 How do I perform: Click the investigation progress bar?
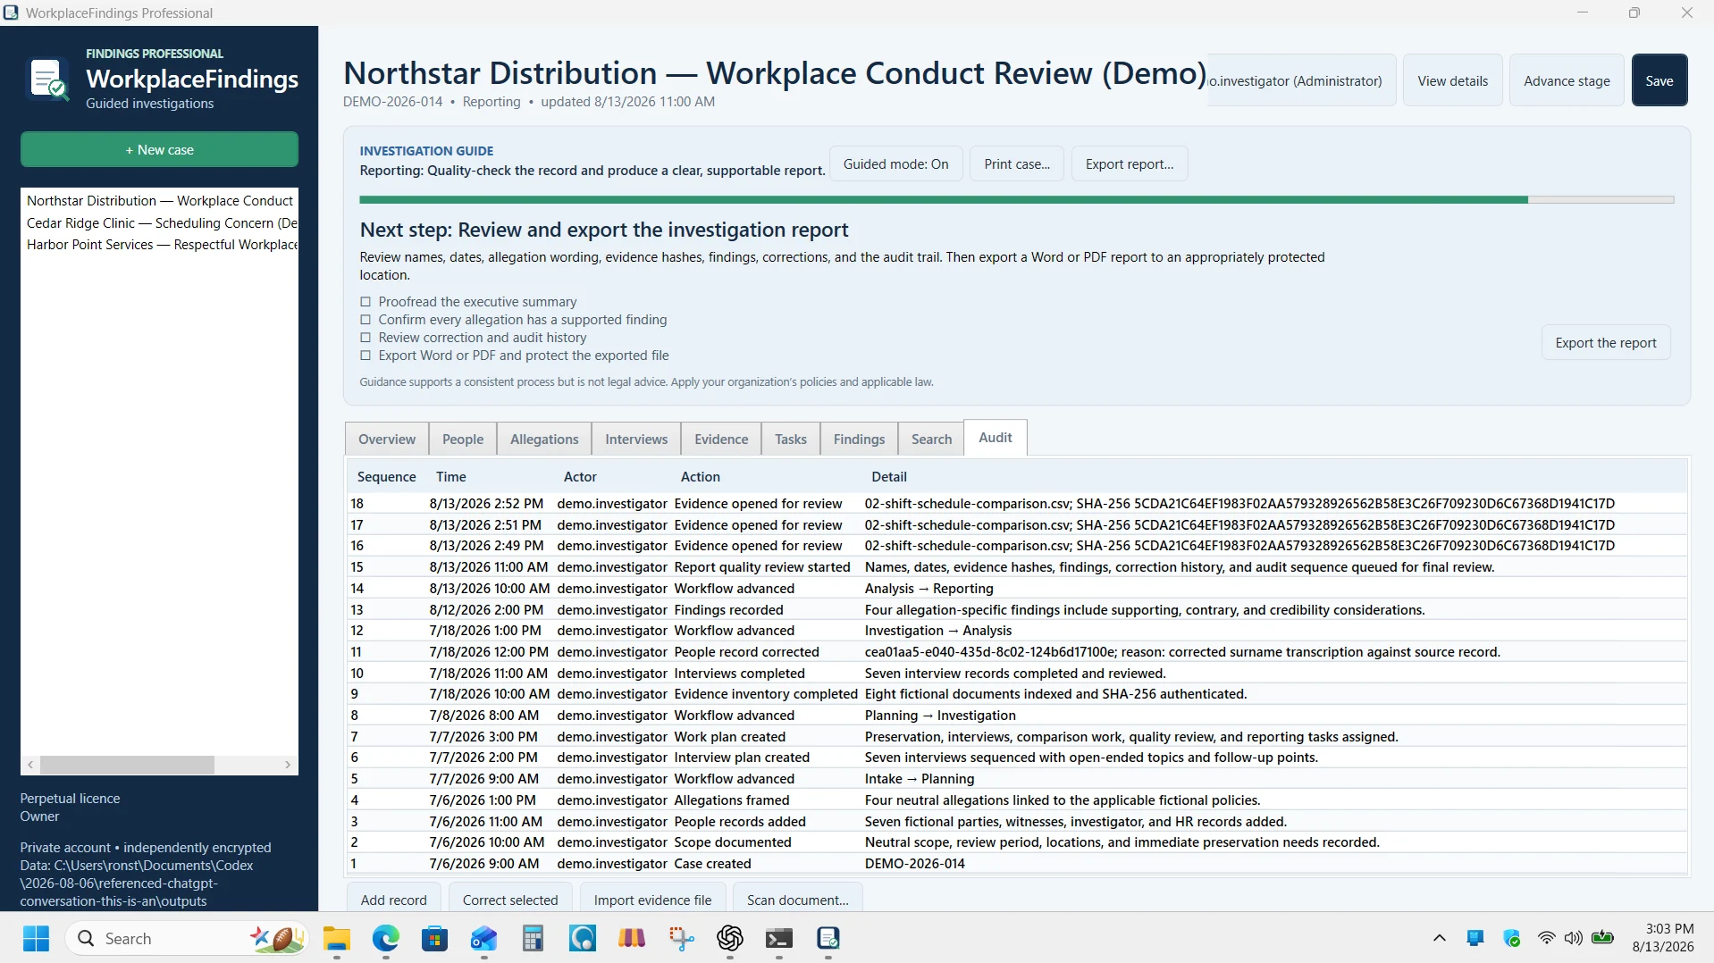tap(1016, 200)
